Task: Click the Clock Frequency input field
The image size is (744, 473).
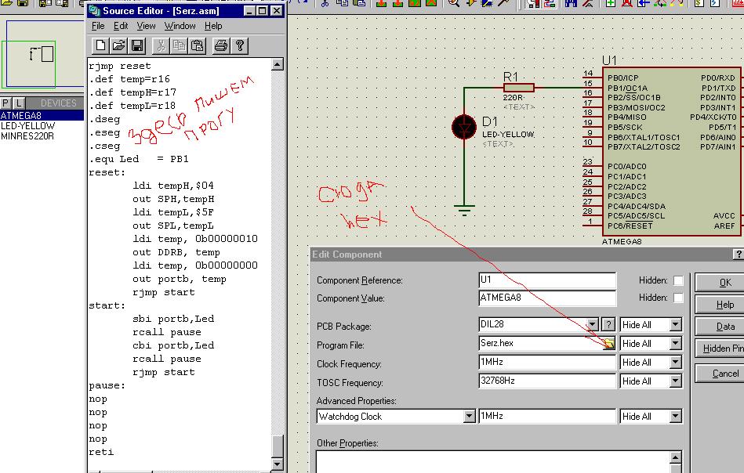Action: click(x=546, y=363)
